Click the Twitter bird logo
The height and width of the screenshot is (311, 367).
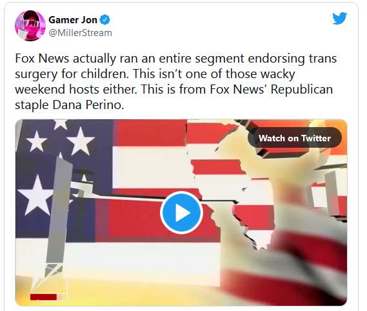pyautogui.click(x=339, y=18)
